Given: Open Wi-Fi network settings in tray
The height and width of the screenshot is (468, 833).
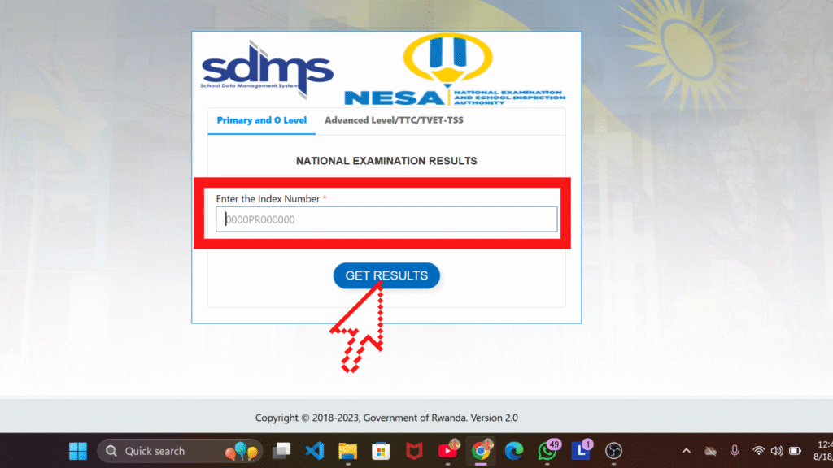Looking at the screenshot, I should coord(759,451).
